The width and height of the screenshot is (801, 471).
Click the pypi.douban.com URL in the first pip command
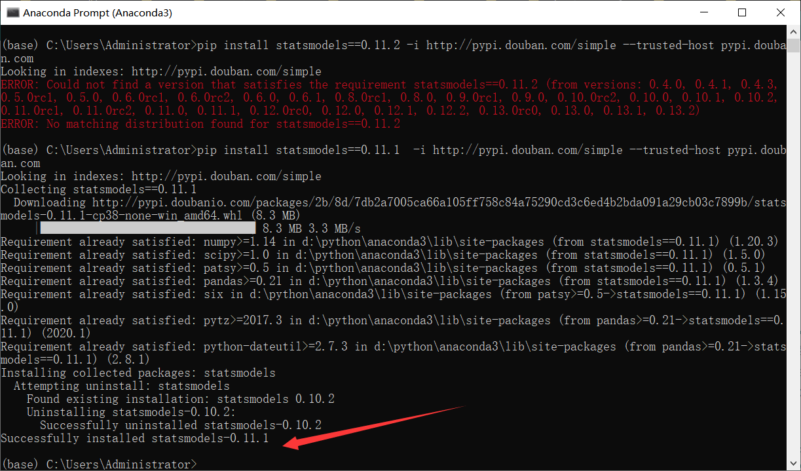click(x=522, y=45)
